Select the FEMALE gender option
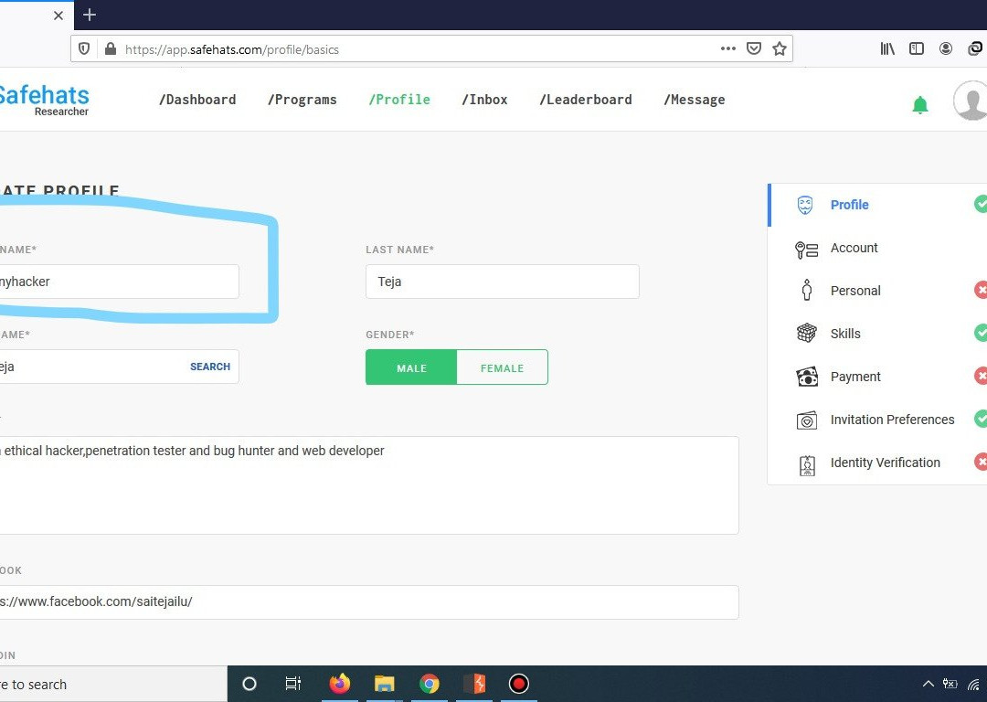987x702 pixels. click(502, 367)
